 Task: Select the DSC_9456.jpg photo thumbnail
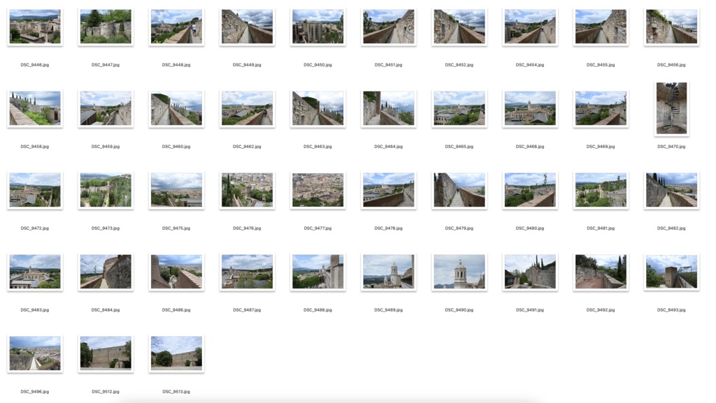(672, 27)
